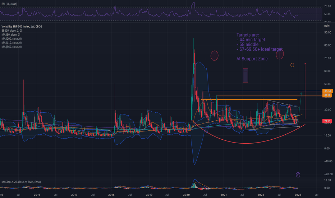335x198 pixels.
Task: Select the MA (200, close, 0) legend
Action: click(12, 39)
